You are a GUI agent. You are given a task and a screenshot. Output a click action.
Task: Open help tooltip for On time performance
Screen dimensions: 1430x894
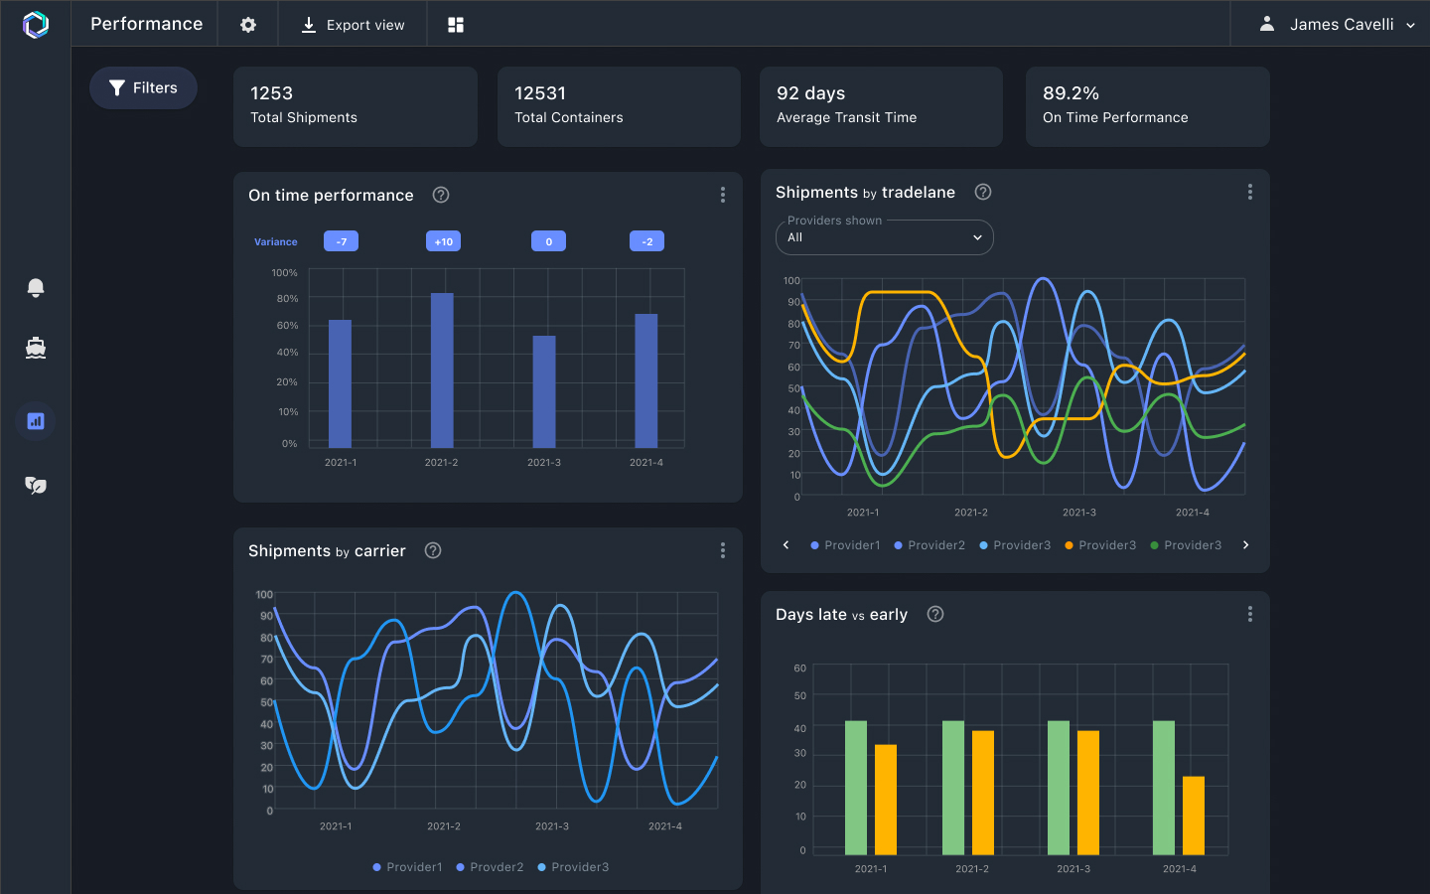point(441,195)
